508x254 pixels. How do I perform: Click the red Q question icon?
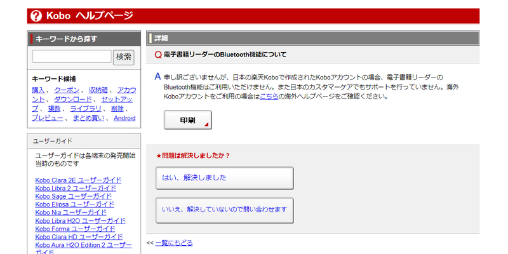158,55
